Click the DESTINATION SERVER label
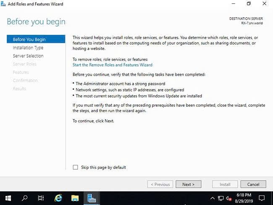273x205 pixels. click(246, 18)
